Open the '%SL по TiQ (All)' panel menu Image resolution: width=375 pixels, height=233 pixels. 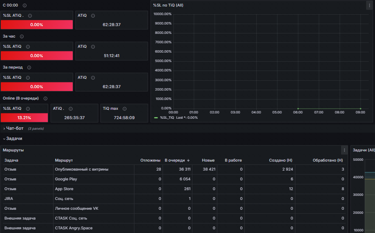point(369,5)
